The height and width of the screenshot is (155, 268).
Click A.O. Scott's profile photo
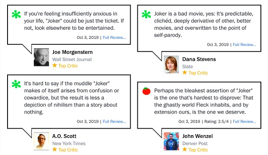click(x=41, y=141)
